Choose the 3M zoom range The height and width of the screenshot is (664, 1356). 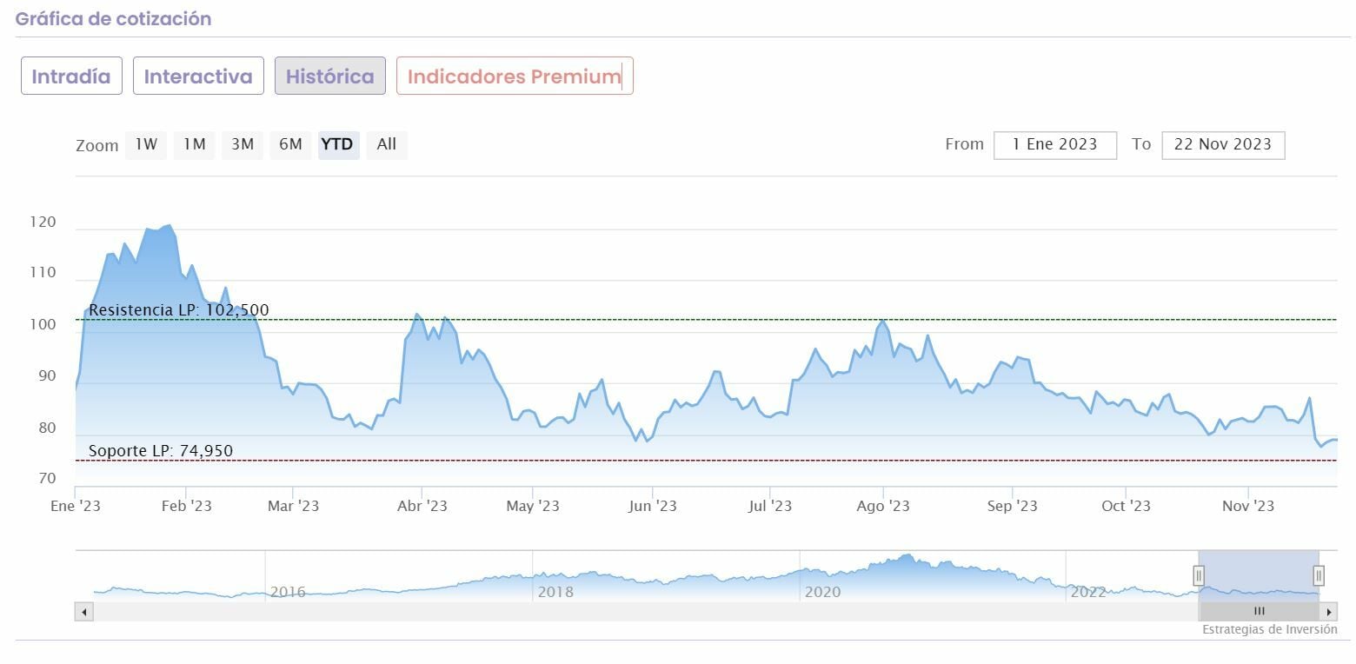243,144
